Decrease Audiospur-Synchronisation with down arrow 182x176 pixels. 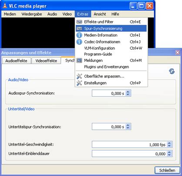coord(128,95)
